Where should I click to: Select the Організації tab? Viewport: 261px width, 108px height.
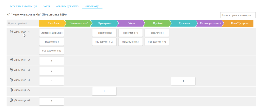click(x=92, y=6)
